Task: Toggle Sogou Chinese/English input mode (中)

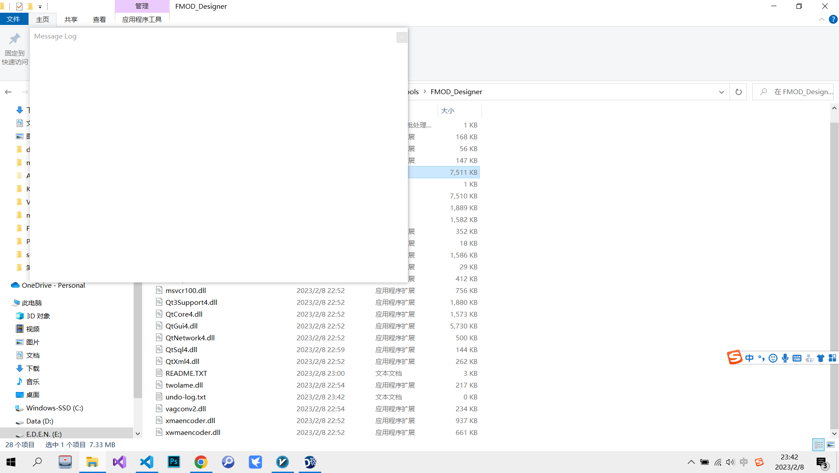Action: [750, 358]
